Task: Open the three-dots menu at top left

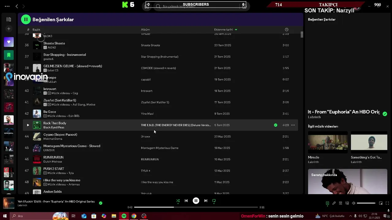Action: [x=7, y=6]
